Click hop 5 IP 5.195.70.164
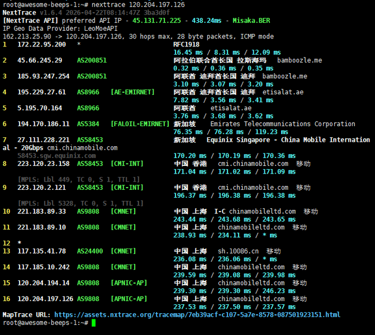Screen dimensions: 375x335 (40, 108)
